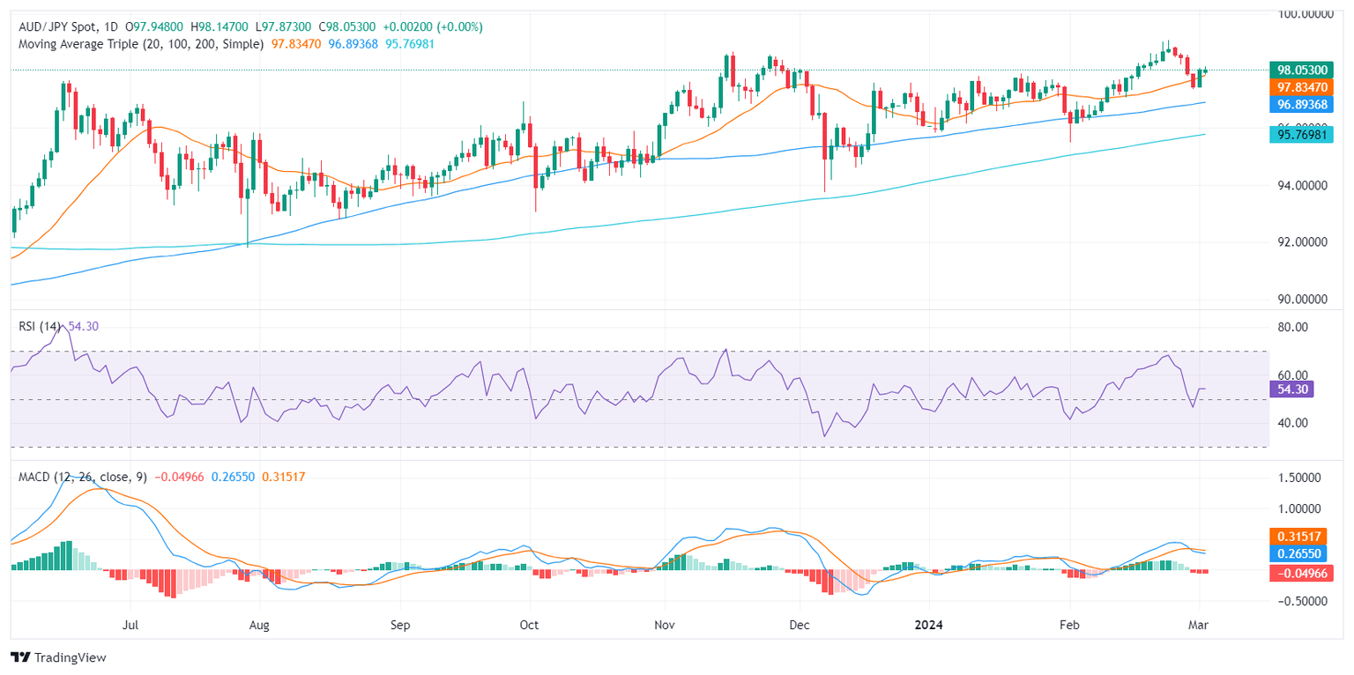Click the Jul label on time axis

pyautogui.click(x=130, y=625)
